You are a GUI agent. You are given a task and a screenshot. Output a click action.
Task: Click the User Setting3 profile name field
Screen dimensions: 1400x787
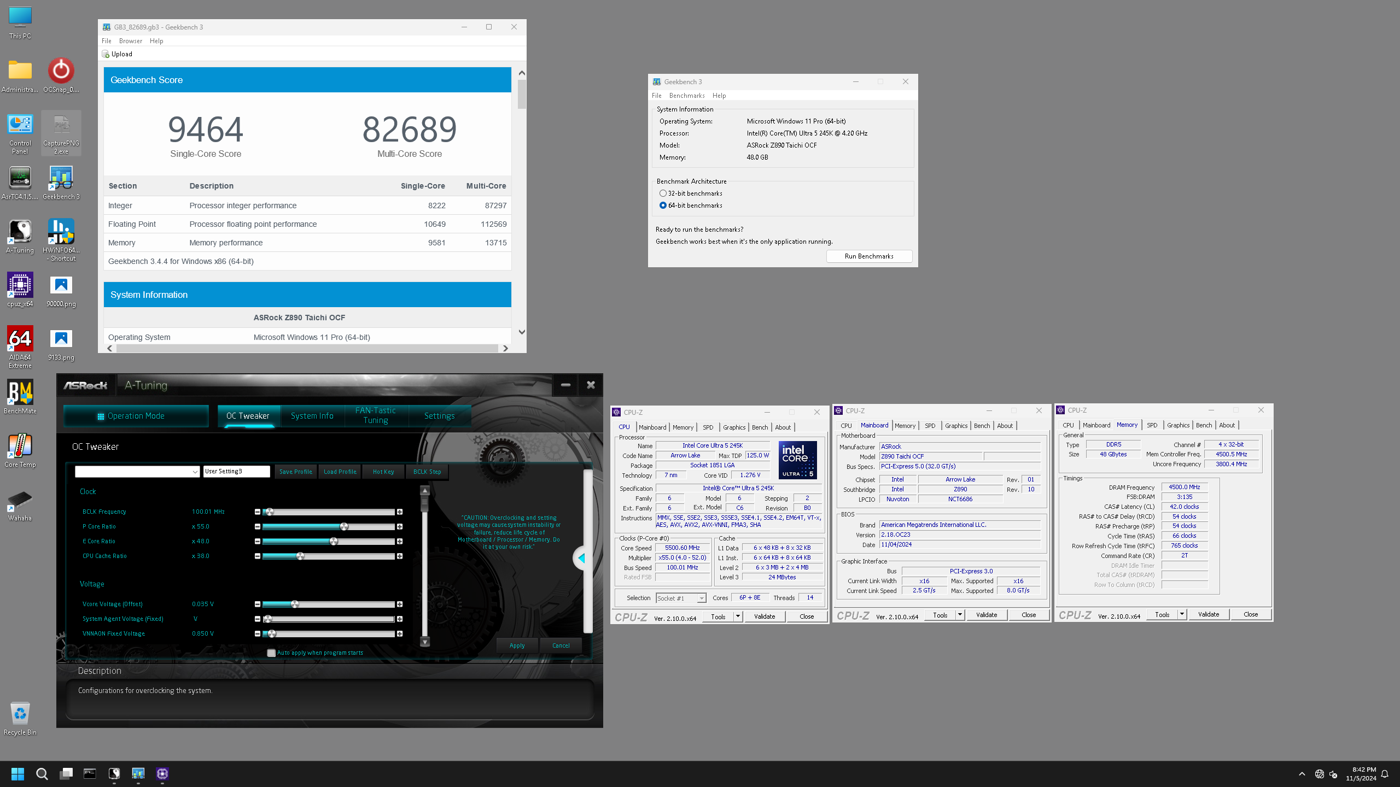click(236, 472)
